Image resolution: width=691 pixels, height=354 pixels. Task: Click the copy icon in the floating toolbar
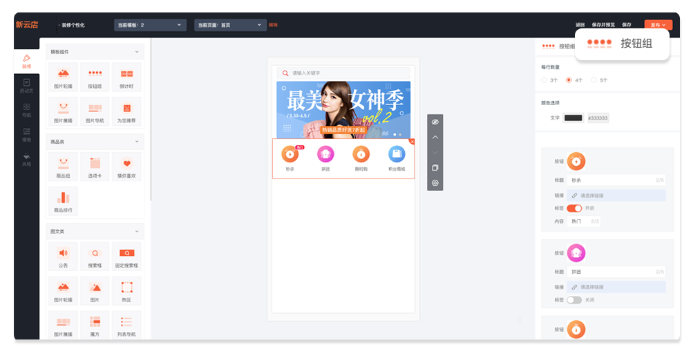pos(435,168)
